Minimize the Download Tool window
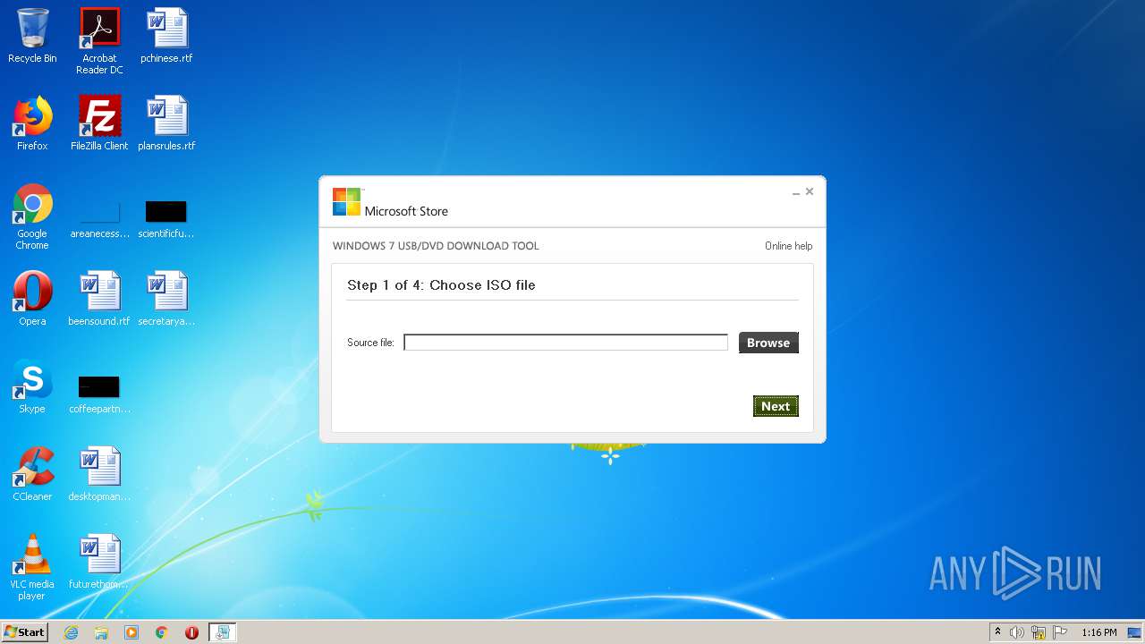 pos(795,192)
